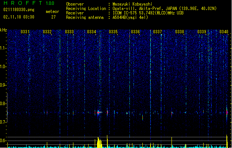Click the 0340 time marker

click(x=224, y=32)
